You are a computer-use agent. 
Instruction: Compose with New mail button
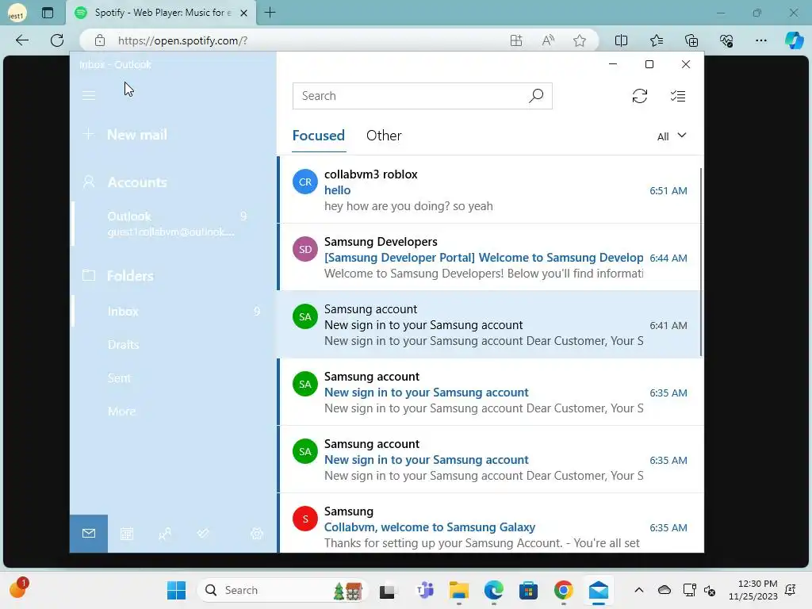136,135
